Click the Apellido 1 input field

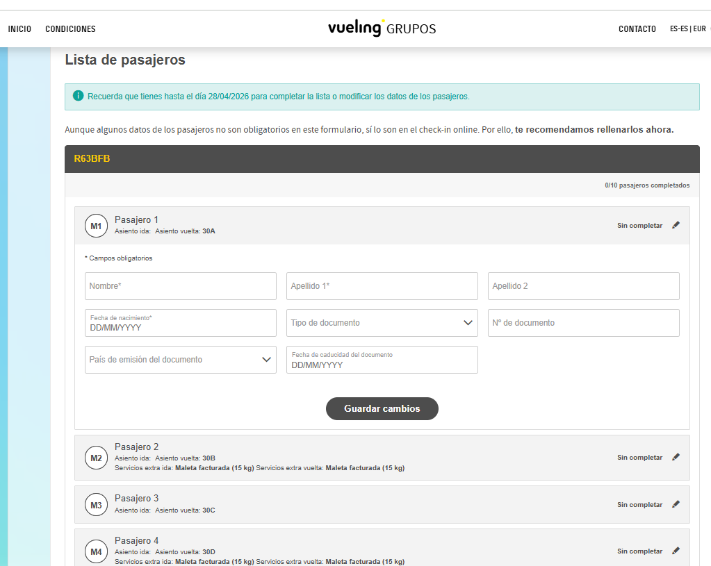pyautogui.click(x=382, y=286)
